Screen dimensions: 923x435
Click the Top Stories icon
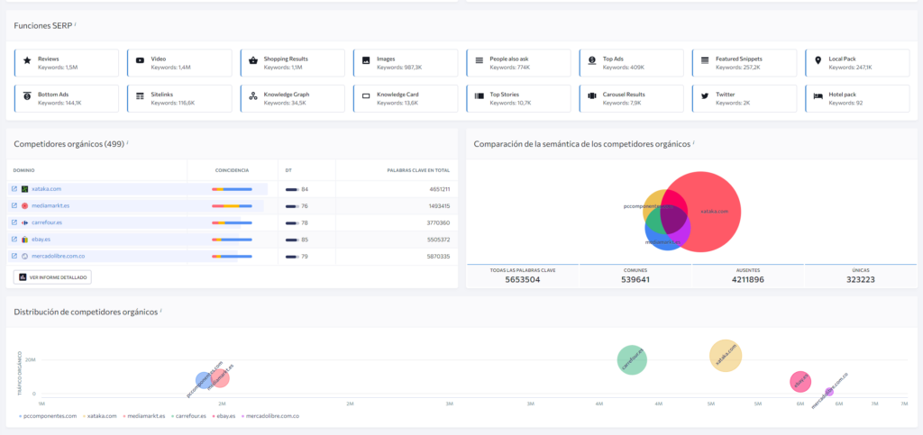pos(480,95)
